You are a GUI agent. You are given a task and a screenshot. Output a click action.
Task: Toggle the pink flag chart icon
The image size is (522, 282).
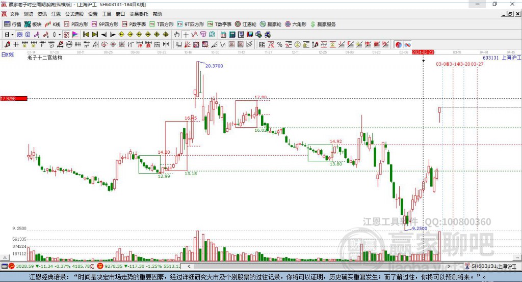pyautogui.click(x=75, y=35)
